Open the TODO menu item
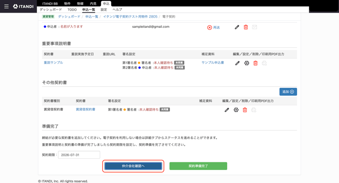Image resolution: width=339 pixels, height=183 pixels. pyautogui.click(x=72, y=10)
